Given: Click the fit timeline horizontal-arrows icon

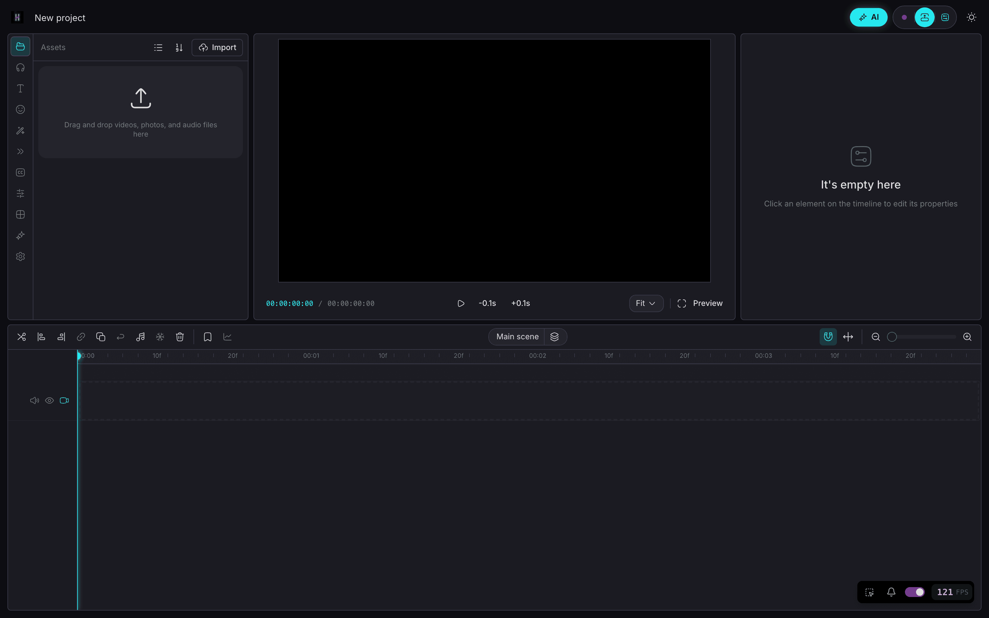Looking at the screenshot, I should pos(848,337).
